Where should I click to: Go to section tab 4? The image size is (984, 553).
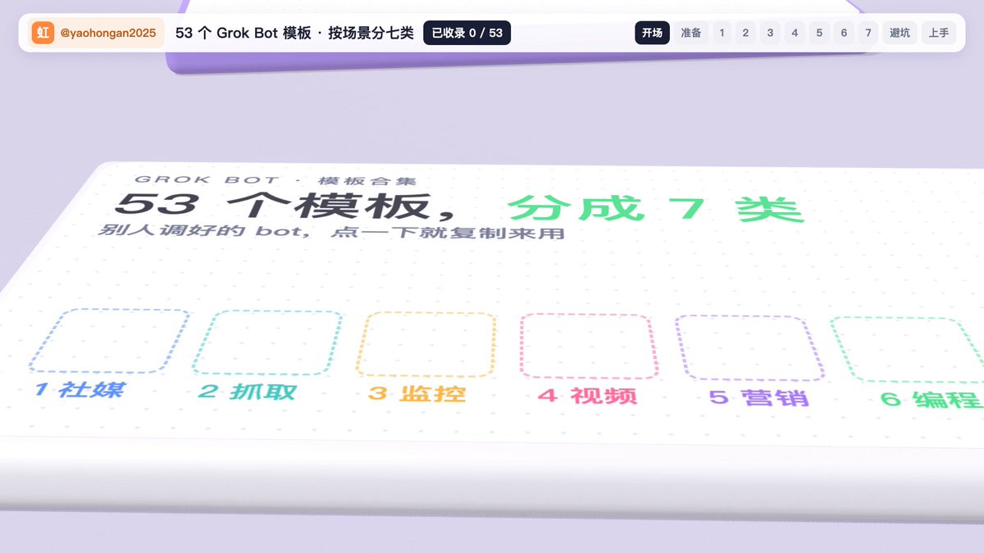click(795, 33)
